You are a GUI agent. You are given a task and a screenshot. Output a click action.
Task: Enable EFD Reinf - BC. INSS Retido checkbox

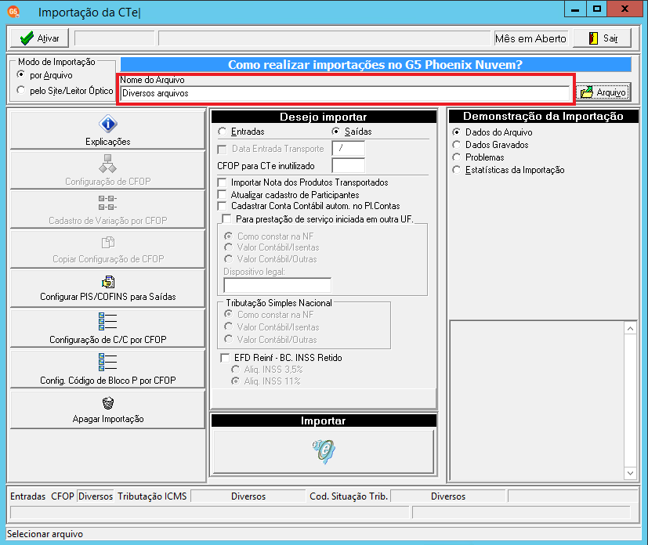[x=225, y=358]
